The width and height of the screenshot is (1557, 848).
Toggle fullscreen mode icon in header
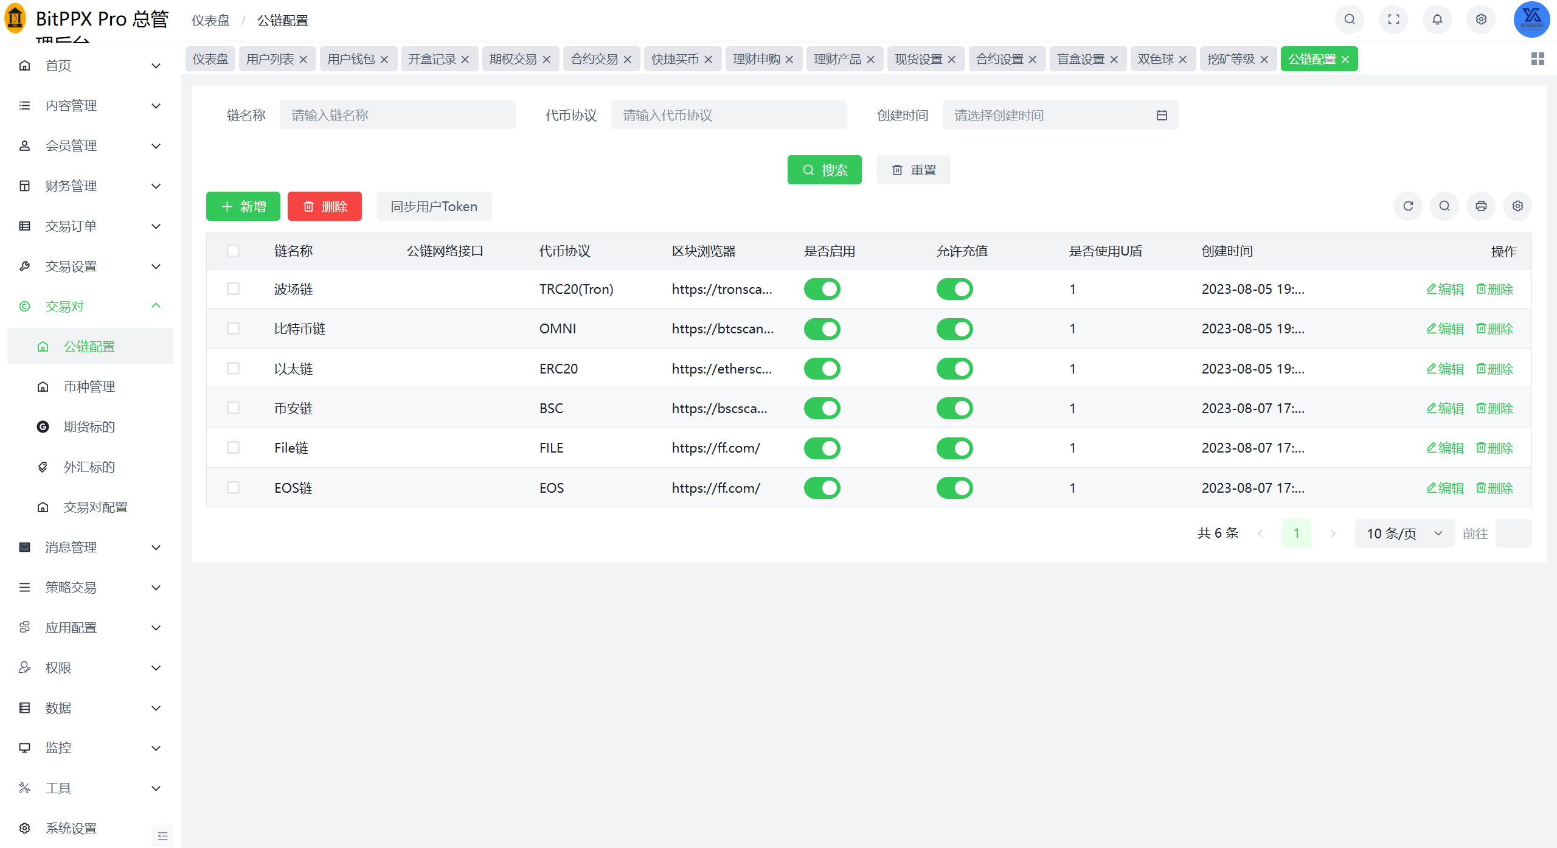pos(1393,19)
